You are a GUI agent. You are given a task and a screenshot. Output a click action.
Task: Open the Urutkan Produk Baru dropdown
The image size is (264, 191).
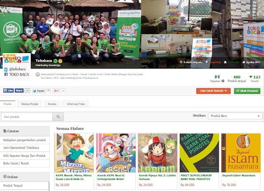point(235,116)
